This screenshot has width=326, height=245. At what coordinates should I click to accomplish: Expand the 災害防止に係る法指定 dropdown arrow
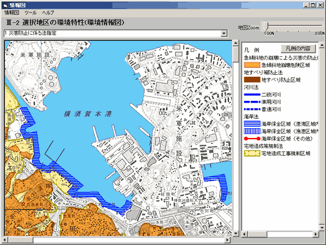[x=224, y=33]
